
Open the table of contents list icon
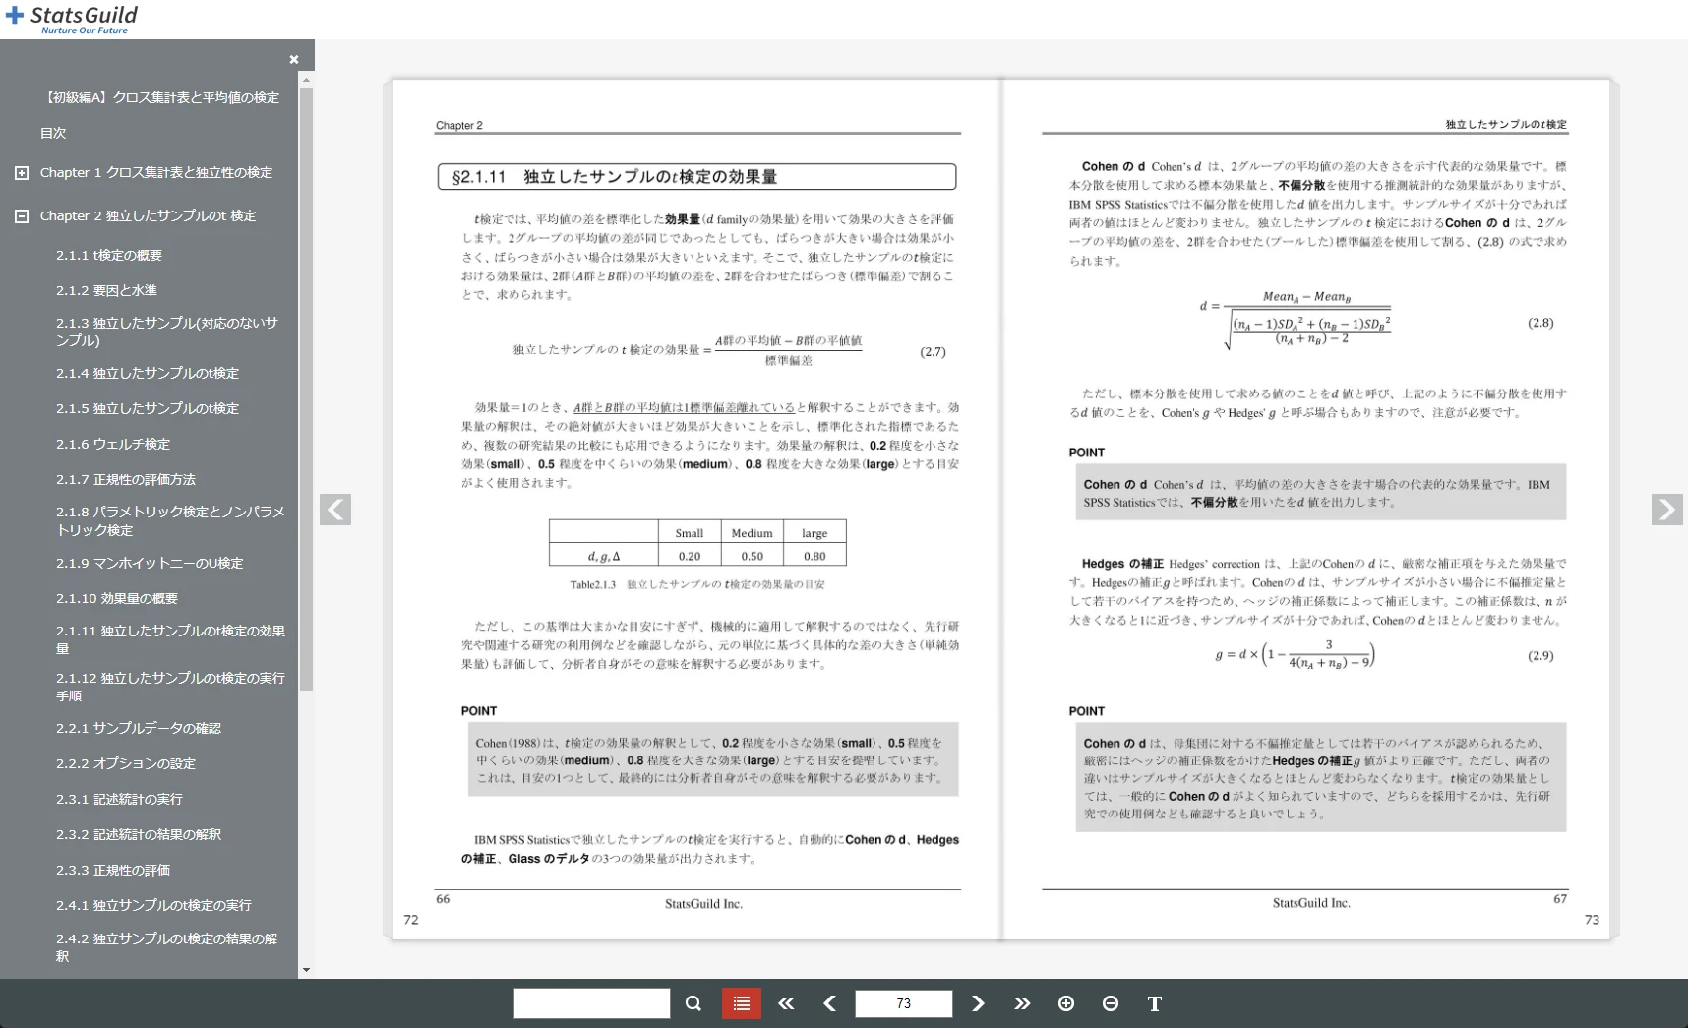[x=741, y=1003]
